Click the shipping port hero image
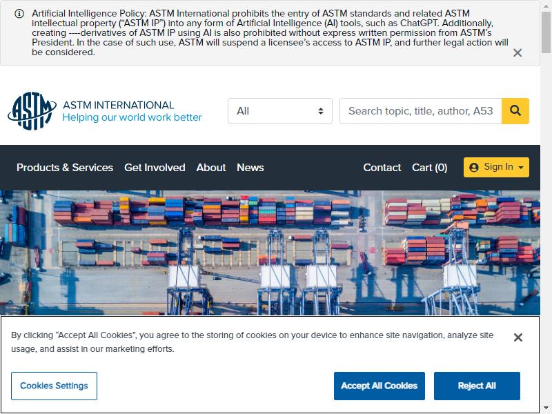 [x=270, y=253]
